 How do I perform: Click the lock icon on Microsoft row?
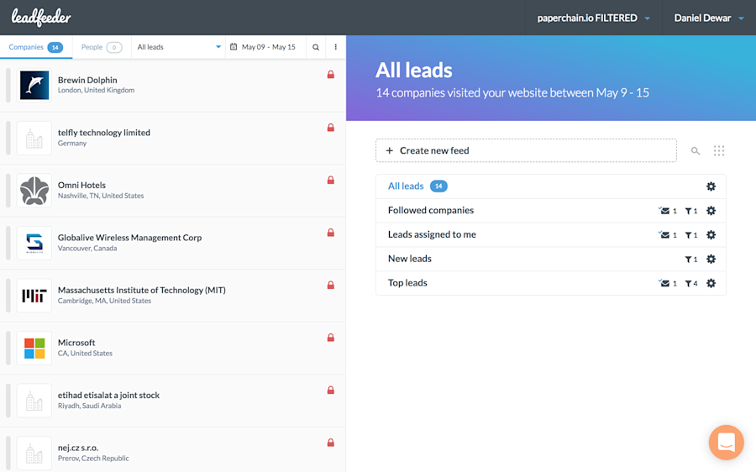point(331,338)
